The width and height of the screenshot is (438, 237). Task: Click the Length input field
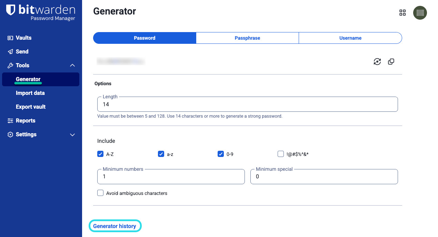(247, 104)
